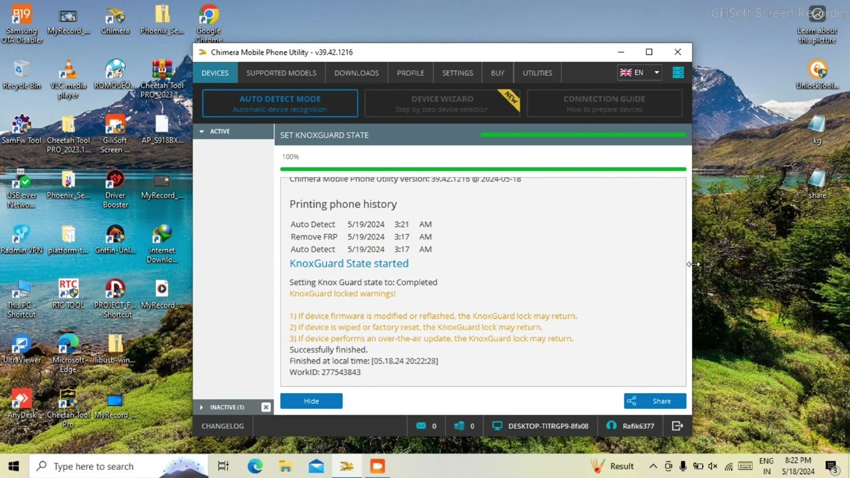This screenshot has height=478, width=850.
Task: Open GiliSoft Screen Recorder desktop shortcut
Action: coord(115,134)
